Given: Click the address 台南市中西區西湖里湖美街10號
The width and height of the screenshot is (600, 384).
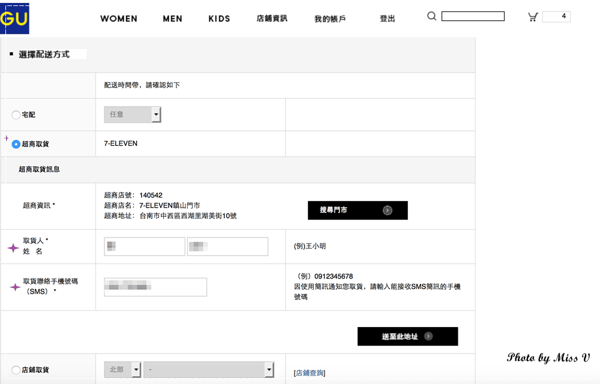Looking at the screenshot, I should coord(188,216).
